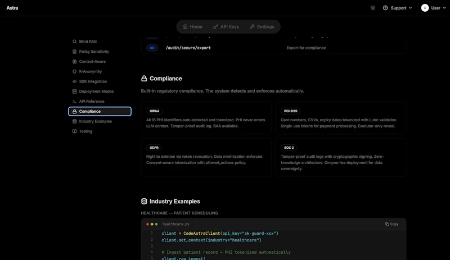450x260 pixels.
Task: Open K-Anonymity sidebar item
Action: point(100,72)
